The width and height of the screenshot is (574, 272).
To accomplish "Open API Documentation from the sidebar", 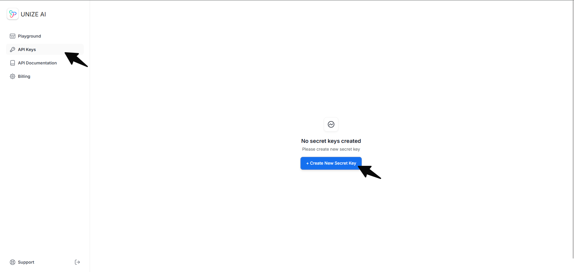I will coord(45,63).
